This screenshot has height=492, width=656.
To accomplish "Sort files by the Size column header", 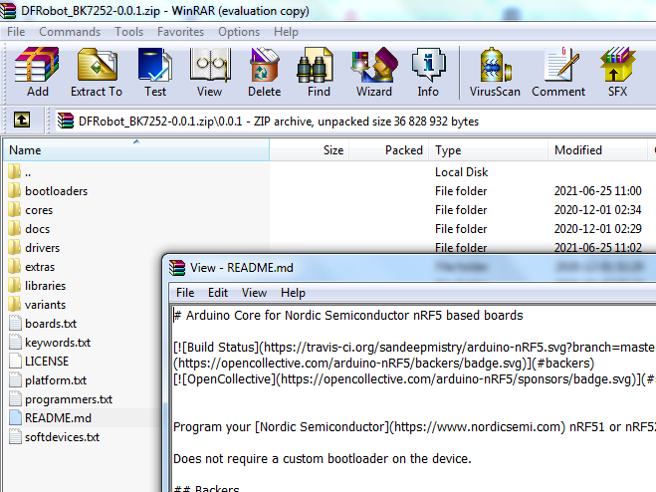I will point(310,150).
